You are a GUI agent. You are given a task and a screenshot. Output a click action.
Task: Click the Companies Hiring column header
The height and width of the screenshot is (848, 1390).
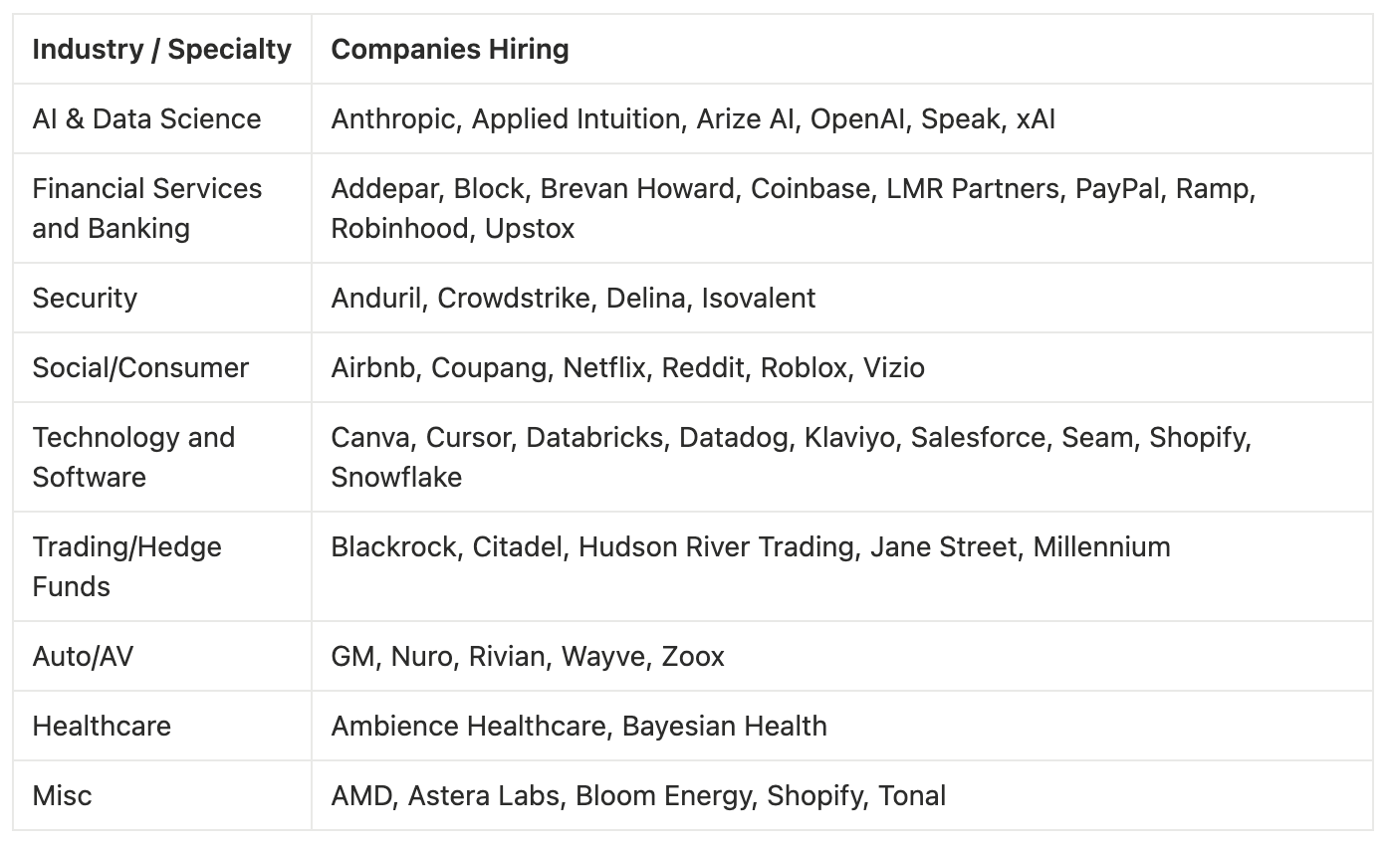click(450, 50)
